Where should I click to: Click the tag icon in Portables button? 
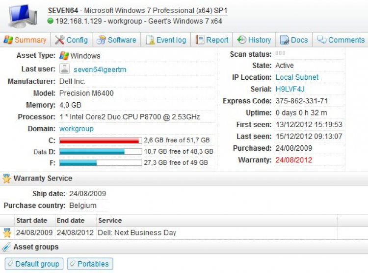73,264
